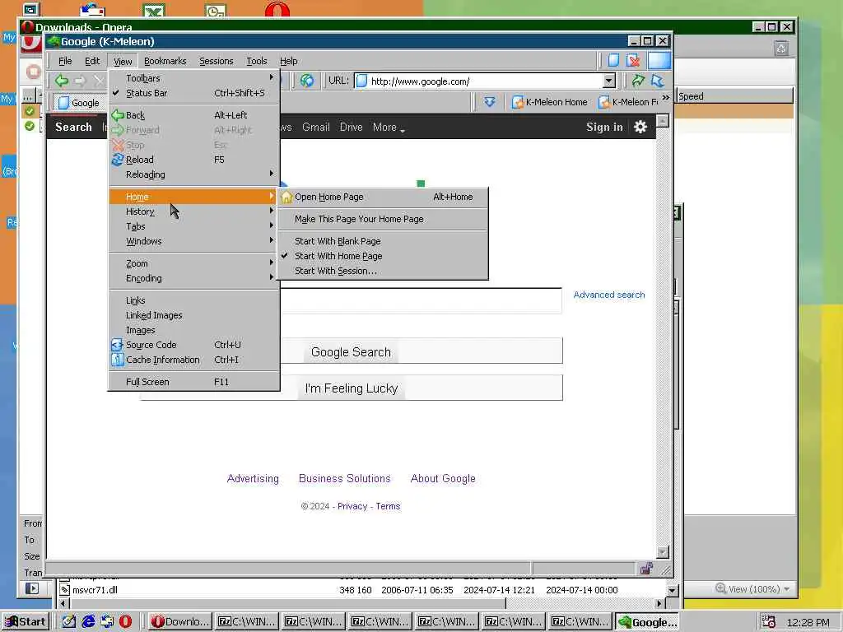Click the page scrollbar down arrow

(x=663, y=552)
